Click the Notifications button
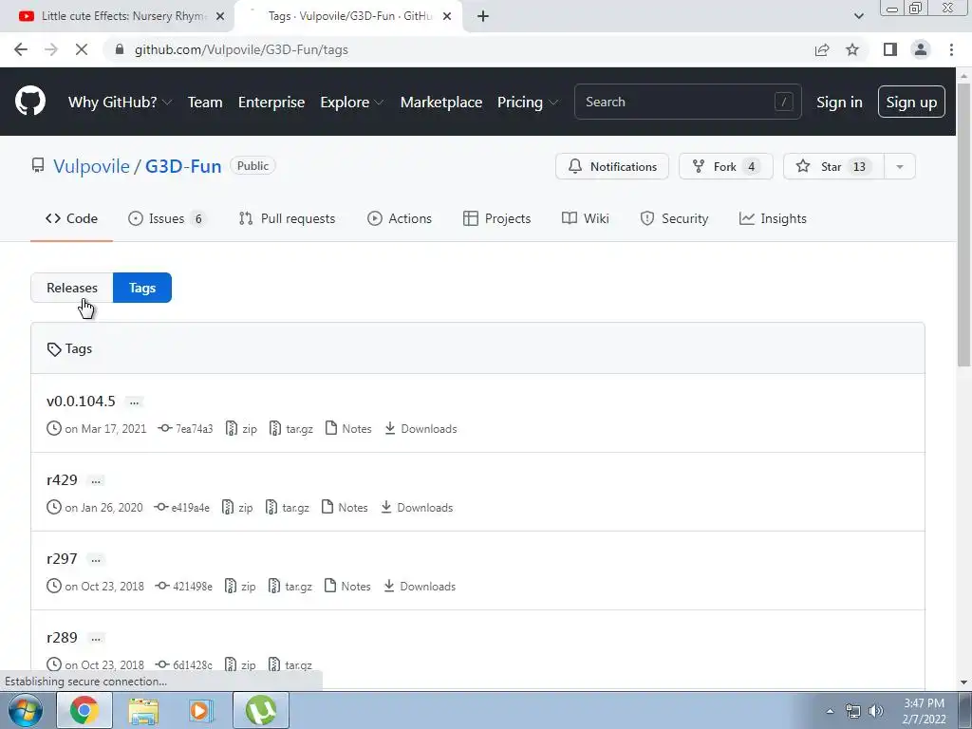Screen dimensions: 972x729 coord(612,166)
